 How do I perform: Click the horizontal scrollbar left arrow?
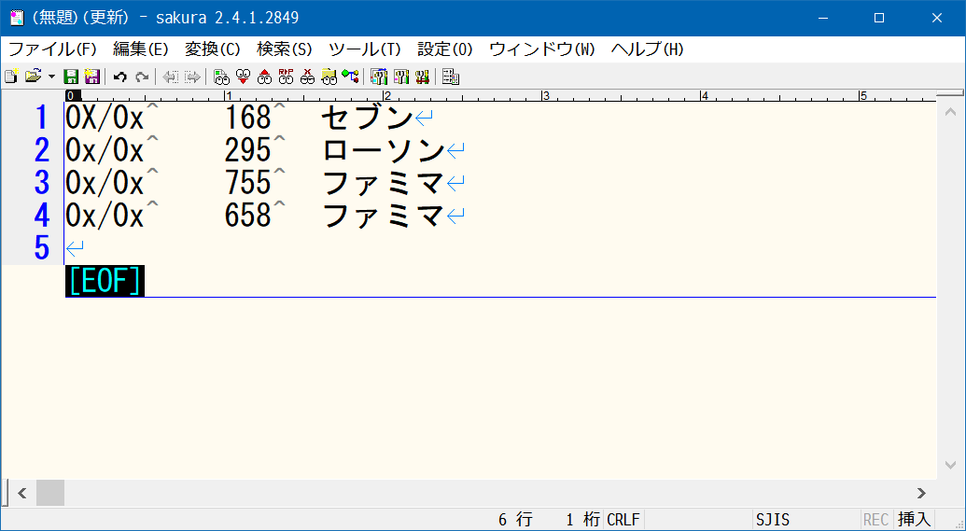pyautogui.click(x=22, y=493)
